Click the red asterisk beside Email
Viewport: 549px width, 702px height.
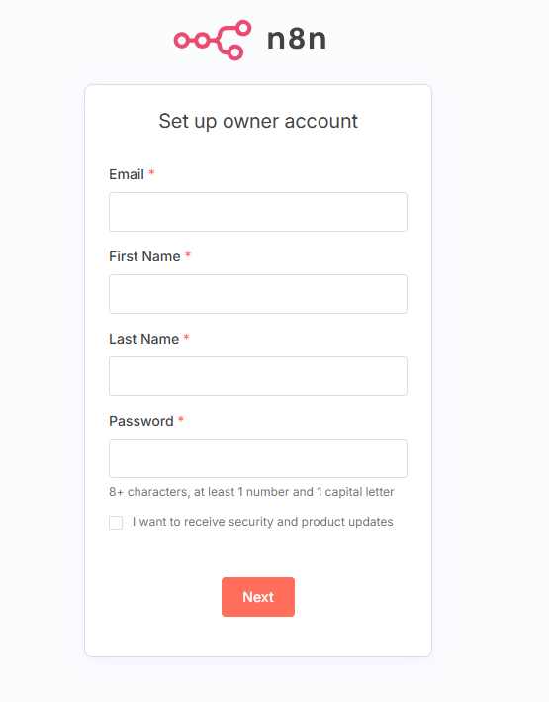[x=151, y=173]
